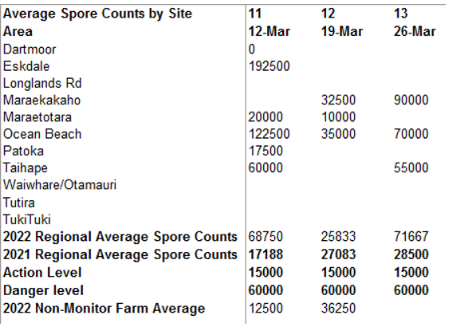Select Danger level 26-Mar value 60000
This screenshot has height=327, width=472.
[x=411, y=290]
